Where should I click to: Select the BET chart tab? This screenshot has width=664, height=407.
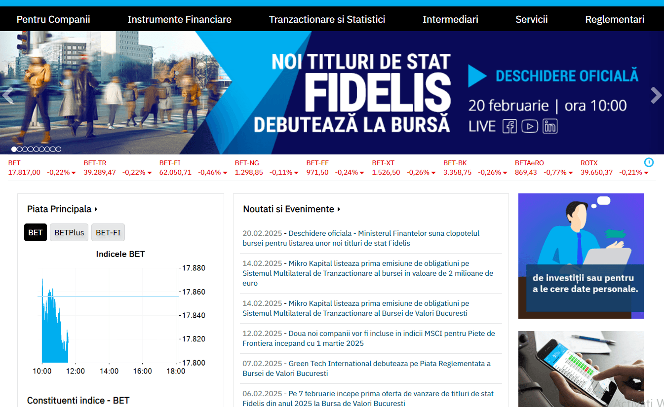(36, 232)
